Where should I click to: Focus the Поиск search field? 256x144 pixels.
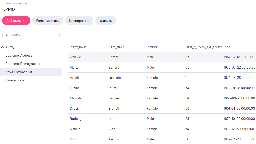click(x=31, y=35)
